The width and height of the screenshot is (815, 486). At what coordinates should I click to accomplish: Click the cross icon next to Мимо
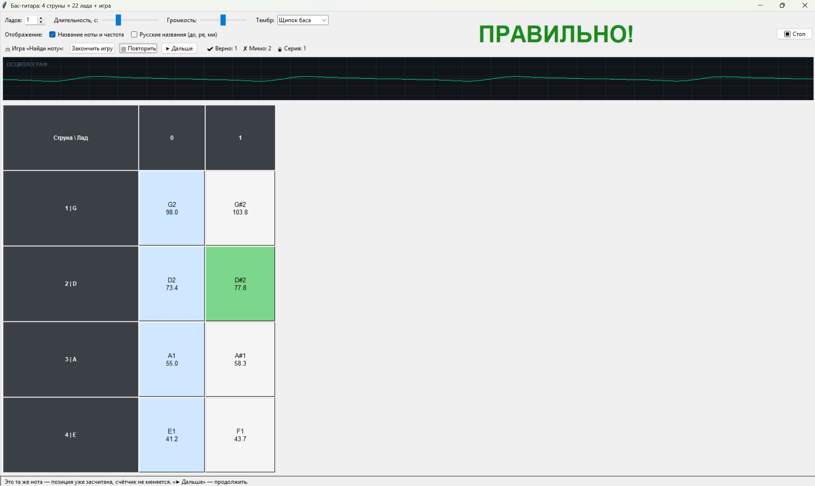[245, 49]
